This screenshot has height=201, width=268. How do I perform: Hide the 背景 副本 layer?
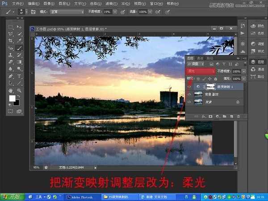coord(188,95)
